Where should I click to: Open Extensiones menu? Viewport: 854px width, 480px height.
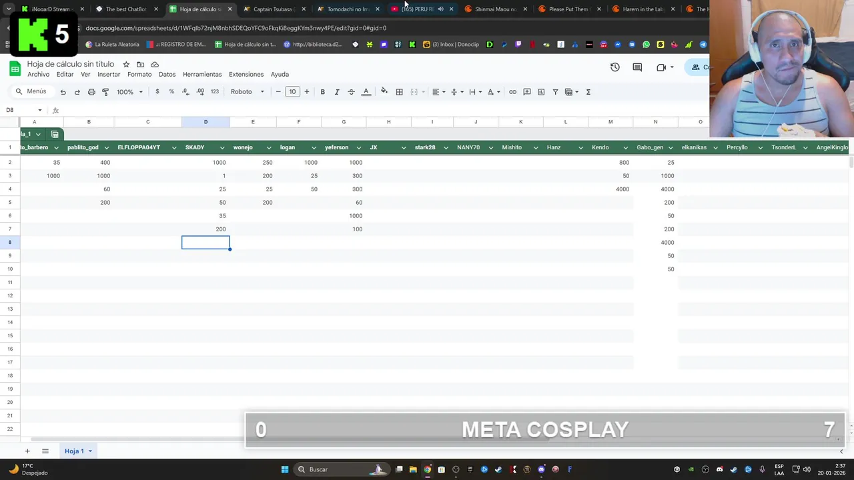pyautogui.click(x=246, y=74)
